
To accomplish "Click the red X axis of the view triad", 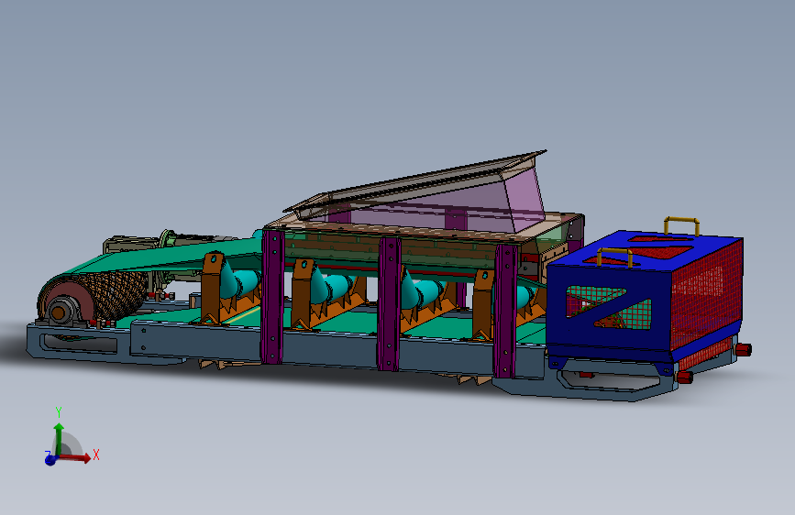I will pos(76,457).
